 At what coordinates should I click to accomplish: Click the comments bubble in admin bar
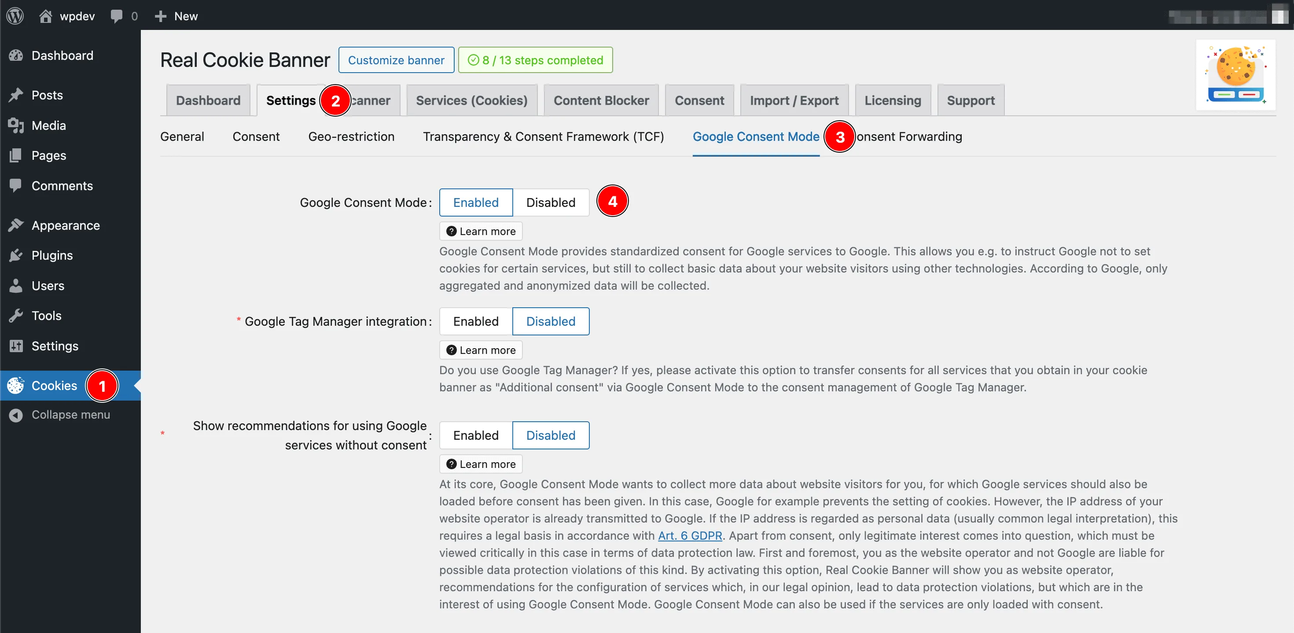pyautogui.click(x=117, y=16)
